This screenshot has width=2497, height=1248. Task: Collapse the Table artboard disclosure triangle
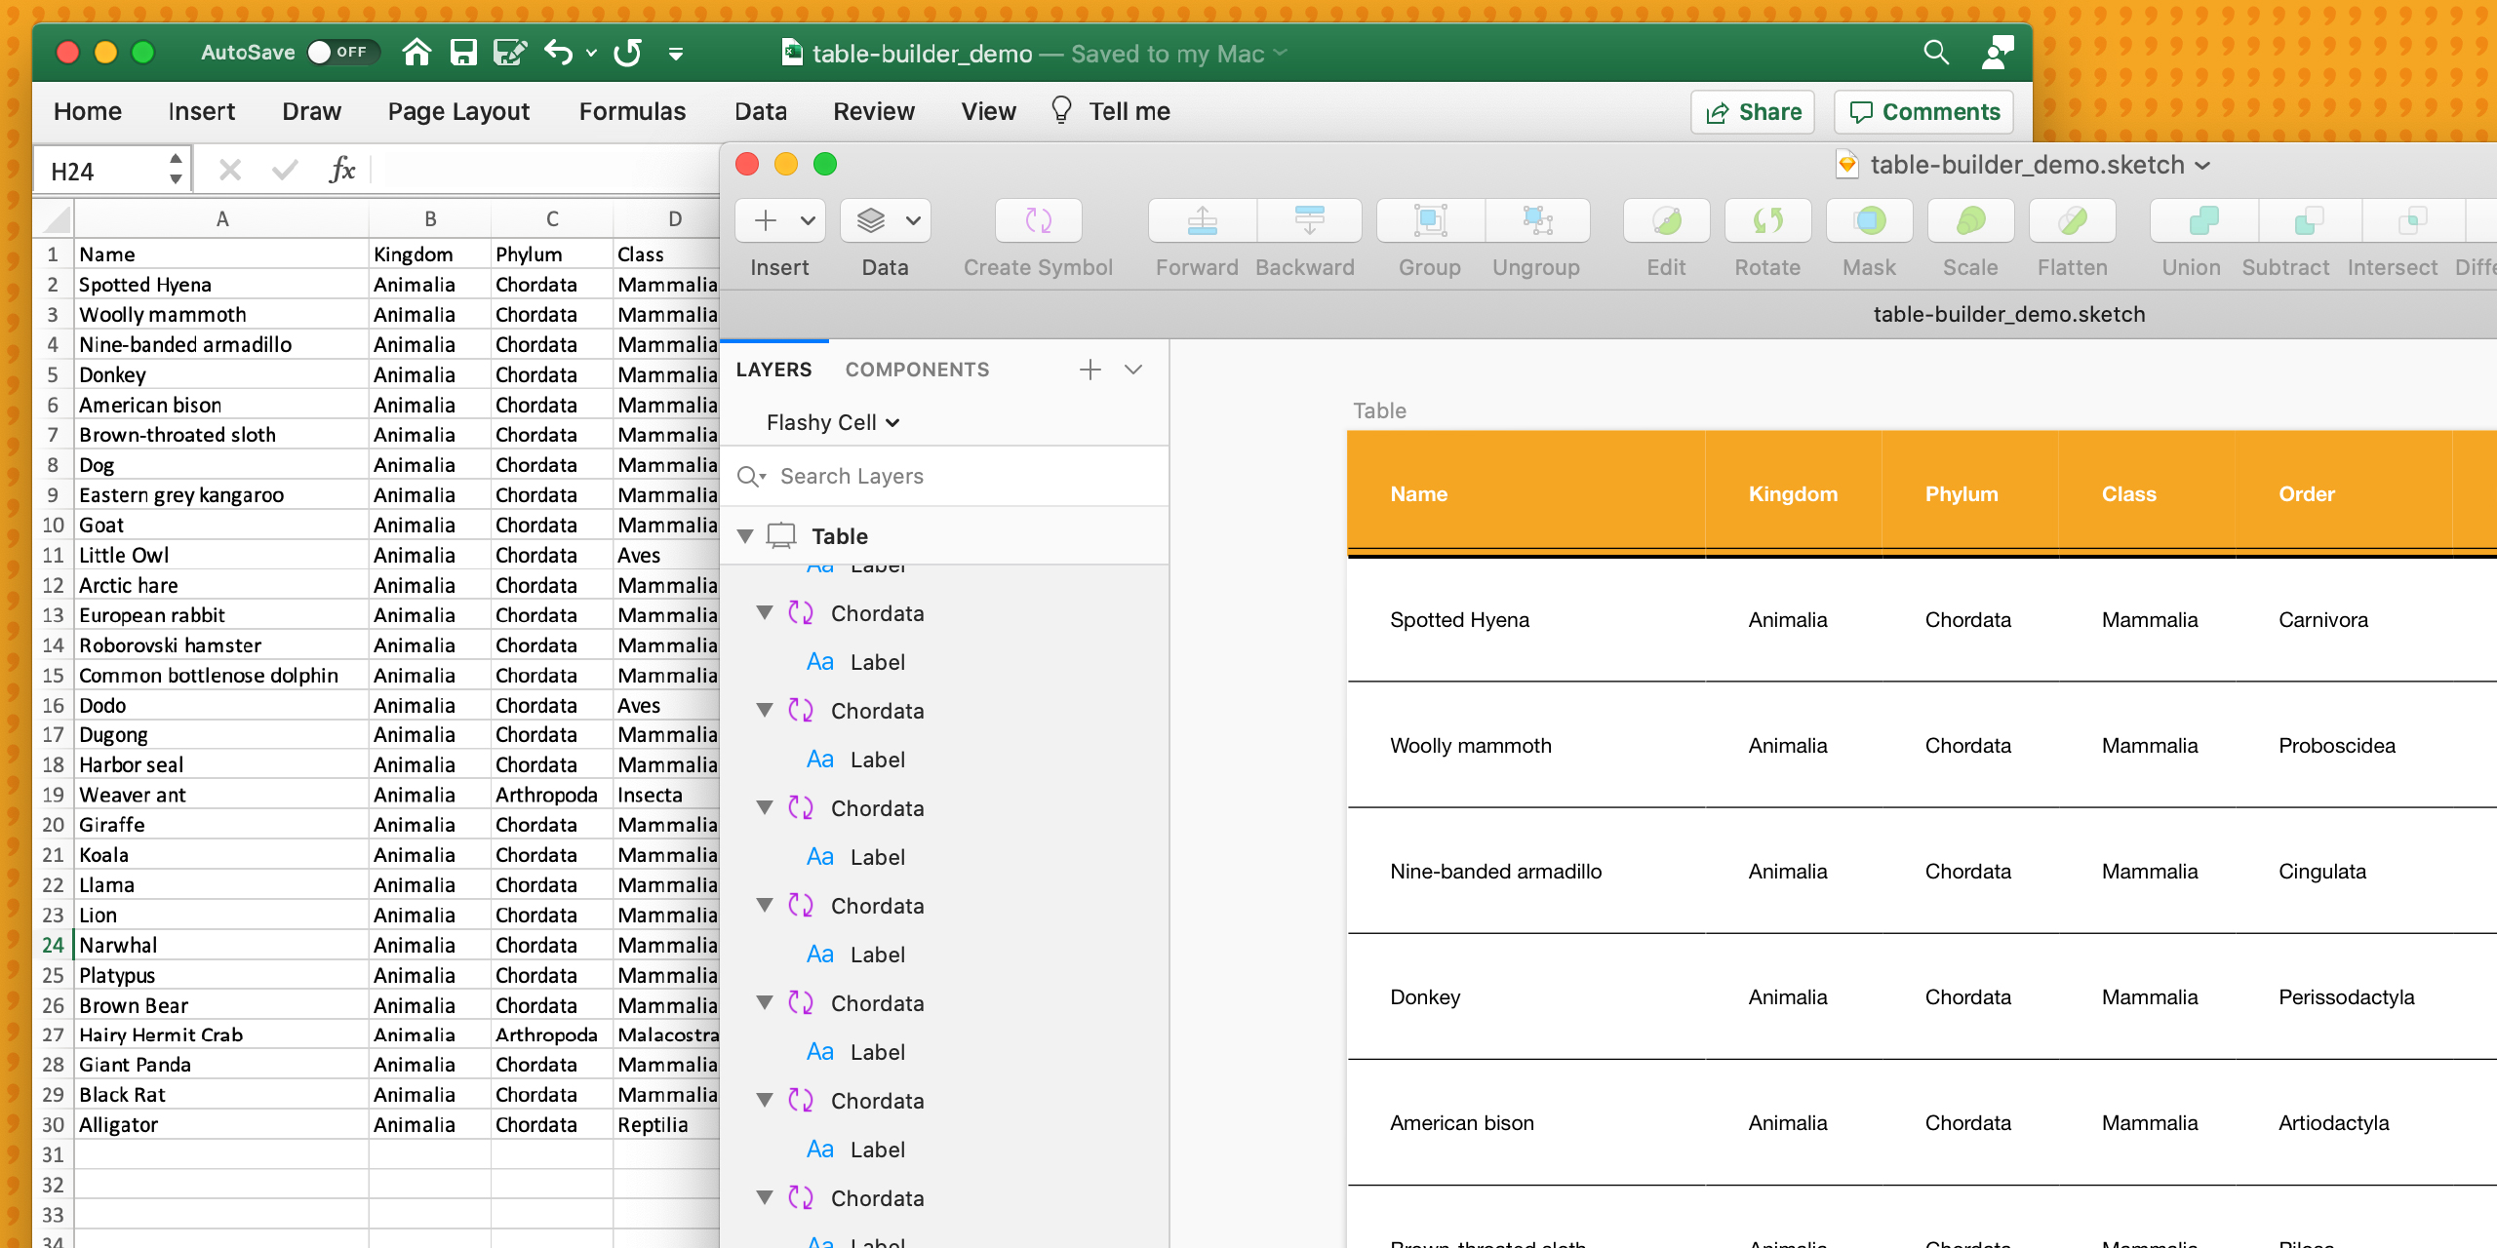745,536
